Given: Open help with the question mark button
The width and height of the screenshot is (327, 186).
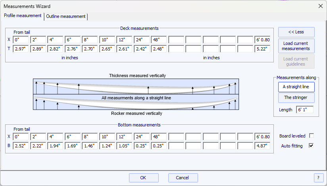Looking at the screenshot, I should [x=318, y=178].
